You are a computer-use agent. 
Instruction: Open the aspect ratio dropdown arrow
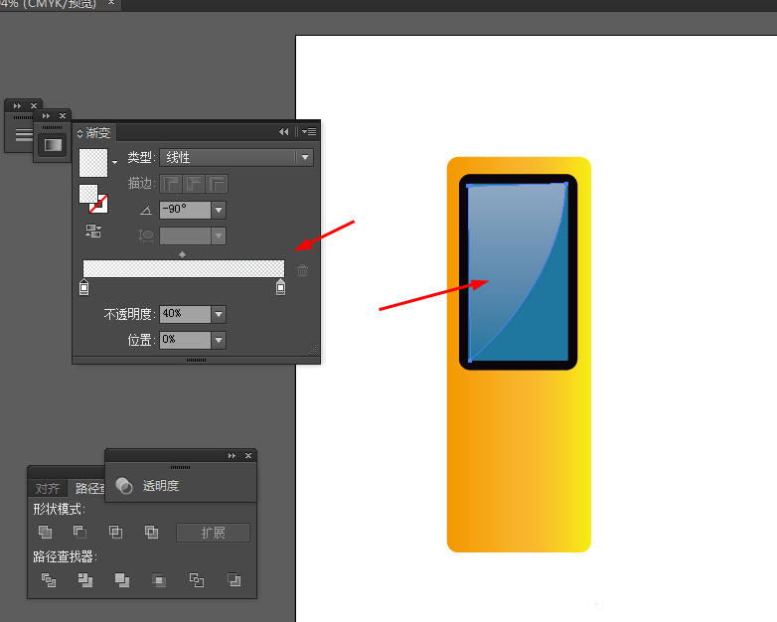pyautogui.click(x=219, y=235)
